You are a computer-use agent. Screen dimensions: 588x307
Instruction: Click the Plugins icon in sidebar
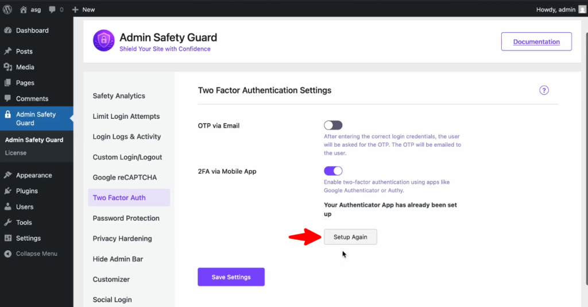8,191
